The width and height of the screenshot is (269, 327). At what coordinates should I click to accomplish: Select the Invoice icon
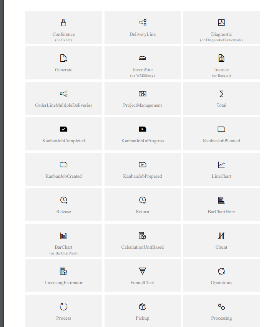[221, 58]
